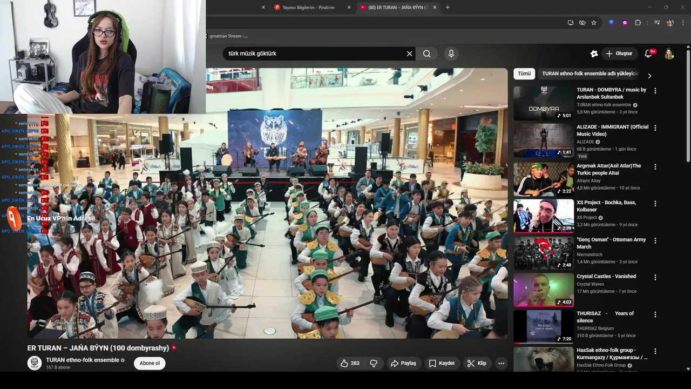Open XS Project - Bochka, Bass, Kolbaser title
The height and width of the screenshot is (389, 691).
tap(606, 206)
